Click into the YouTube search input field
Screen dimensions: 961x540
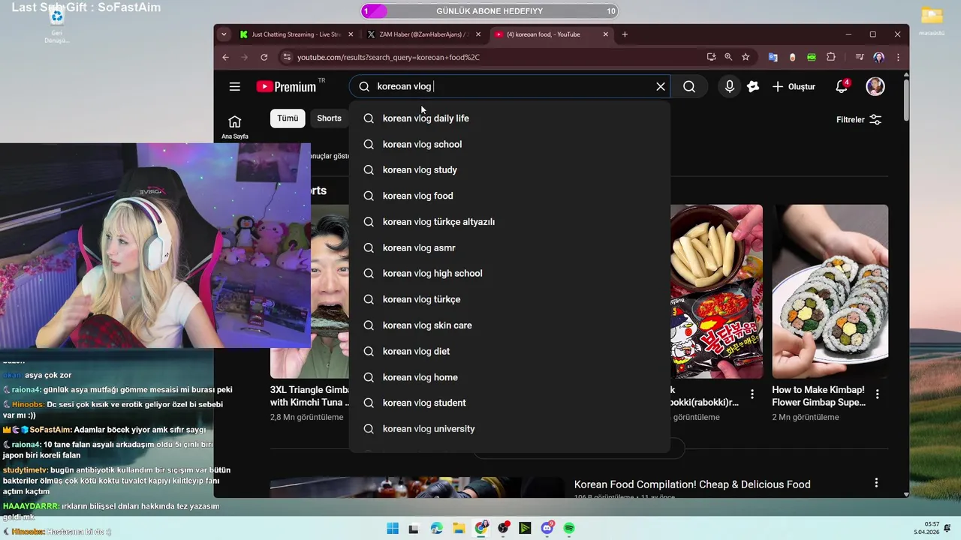[511, 86]
